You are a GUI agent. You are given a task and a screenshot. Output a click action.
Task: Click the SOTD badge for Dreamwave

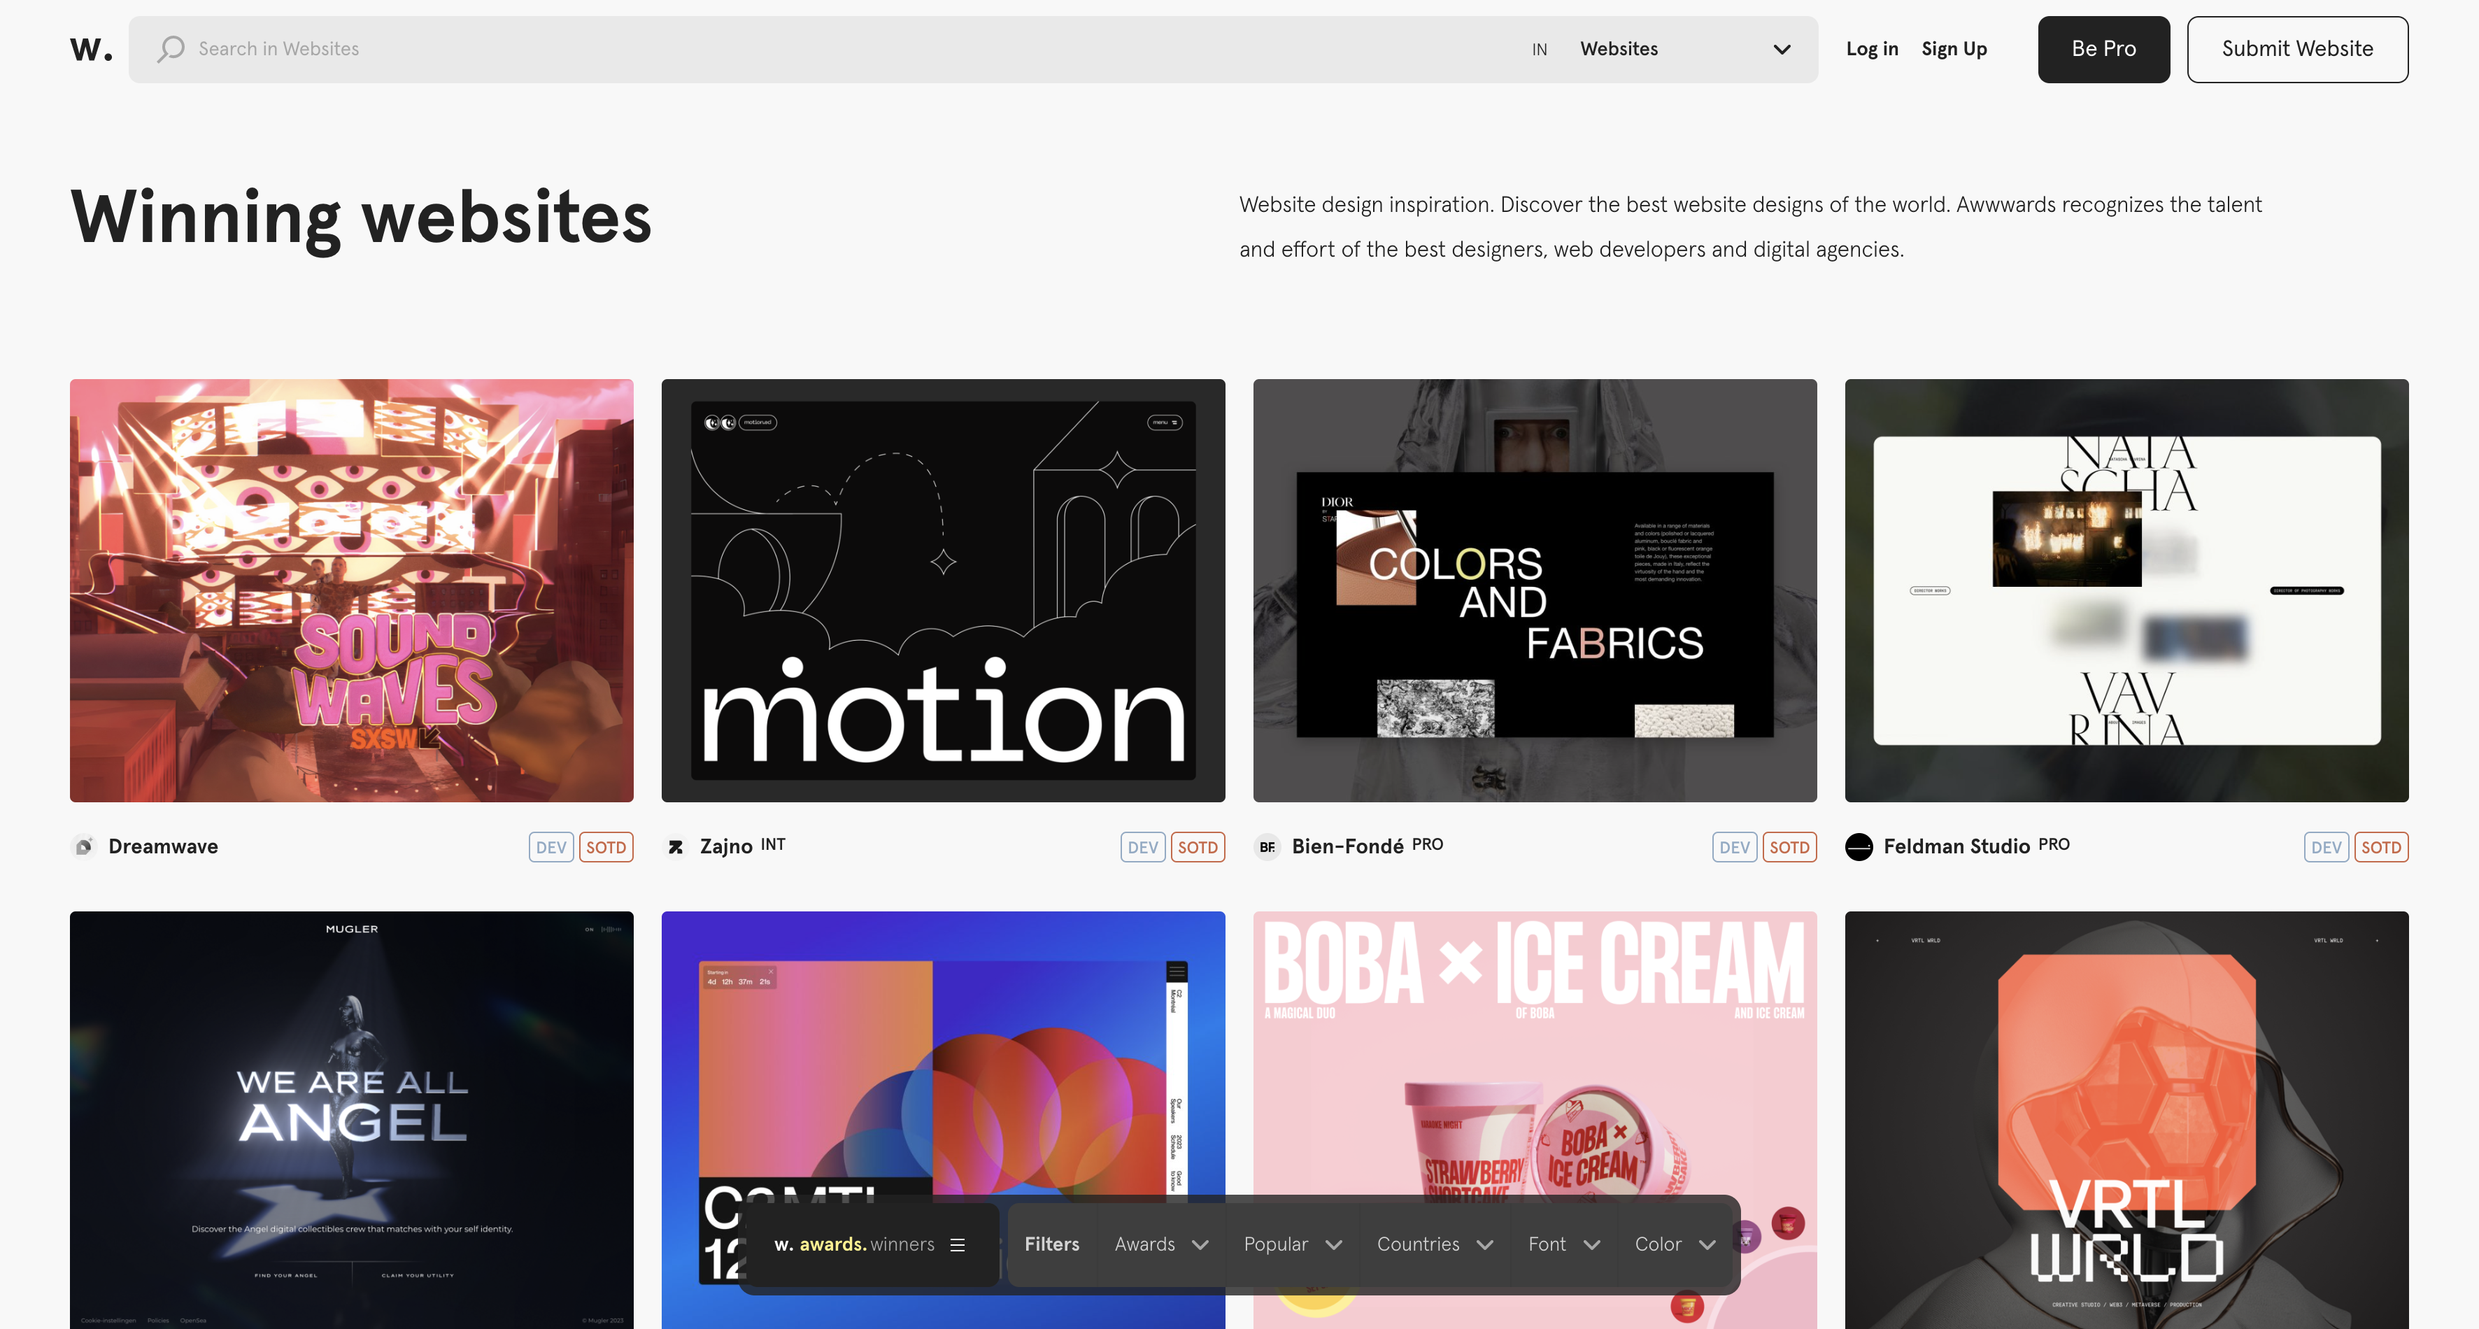point(606,847)
